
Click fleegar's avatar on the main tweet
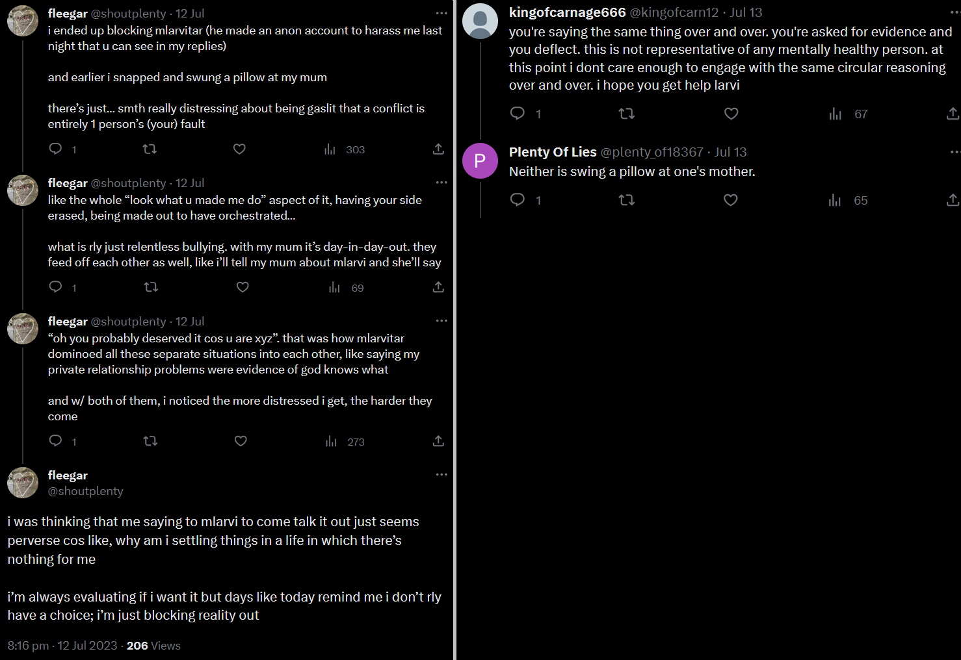[x=23, y=483]
